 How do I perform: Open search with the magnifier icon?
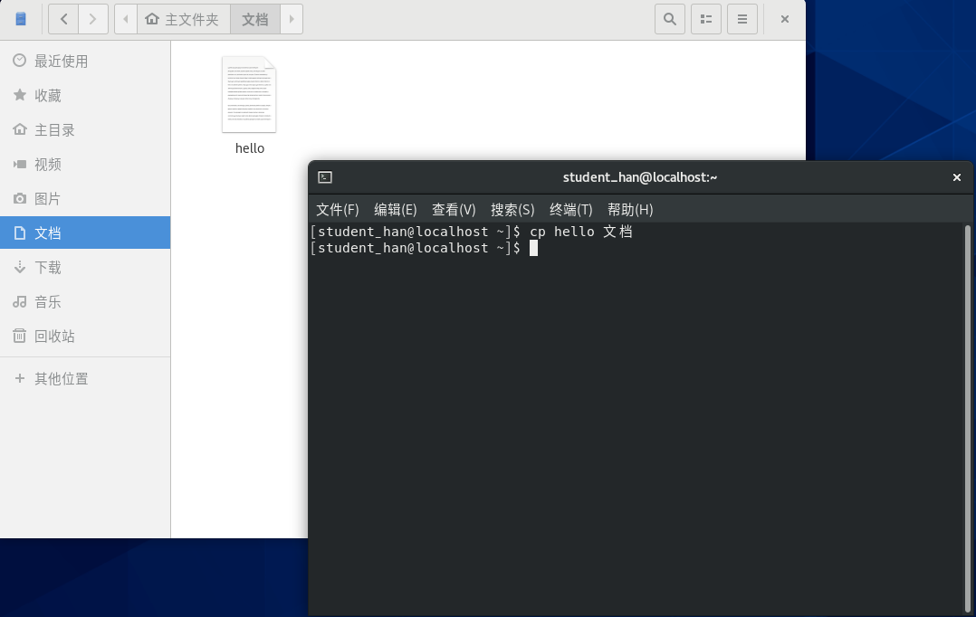(670, 19)
